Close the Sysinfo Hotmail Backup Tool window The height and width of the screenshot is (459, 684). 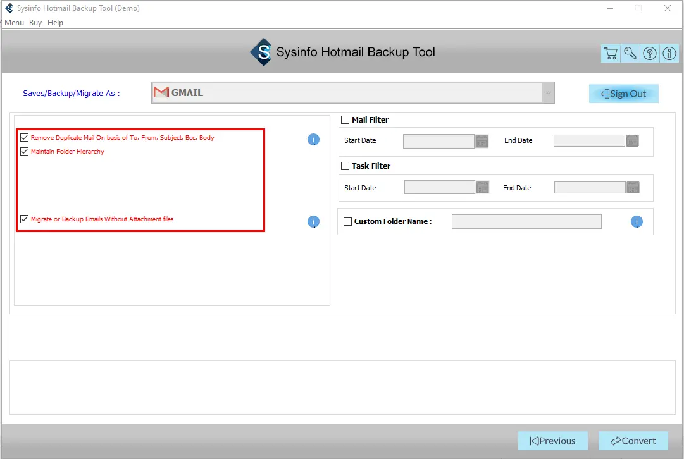tap(667, 8)
